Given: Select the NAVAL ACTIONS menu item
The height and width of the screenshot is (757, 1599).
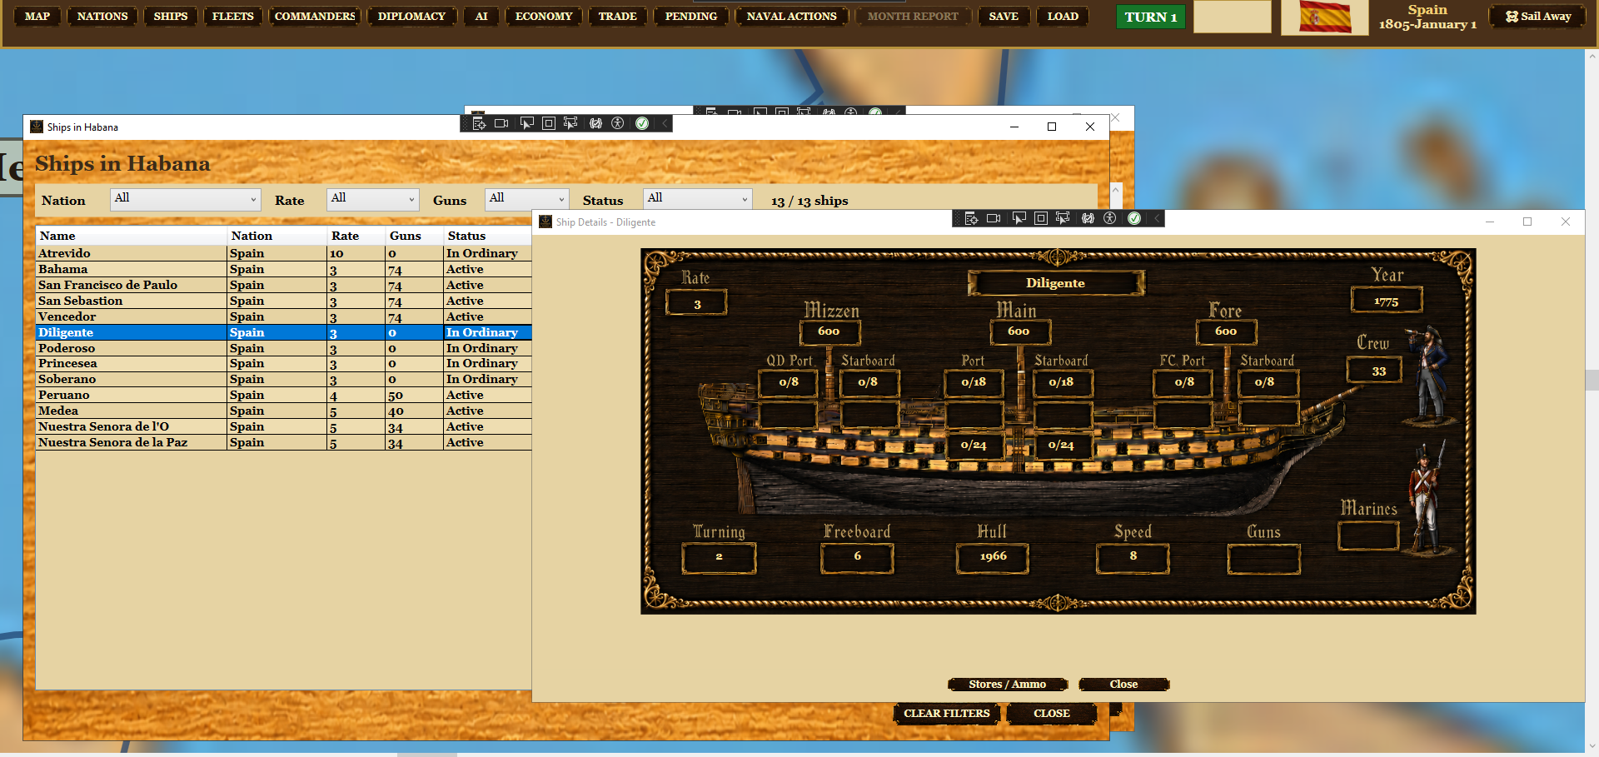Looking at the screenshot, I should (x=792, y=17).
